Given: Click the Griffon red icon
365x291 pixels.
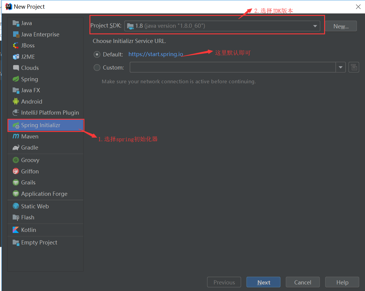Looking at the screenshot, I should coord(16,171).
